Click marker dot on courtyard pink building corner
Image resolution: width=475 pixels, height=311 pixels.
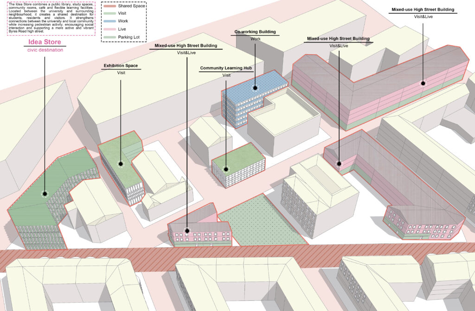pos(339,164)
